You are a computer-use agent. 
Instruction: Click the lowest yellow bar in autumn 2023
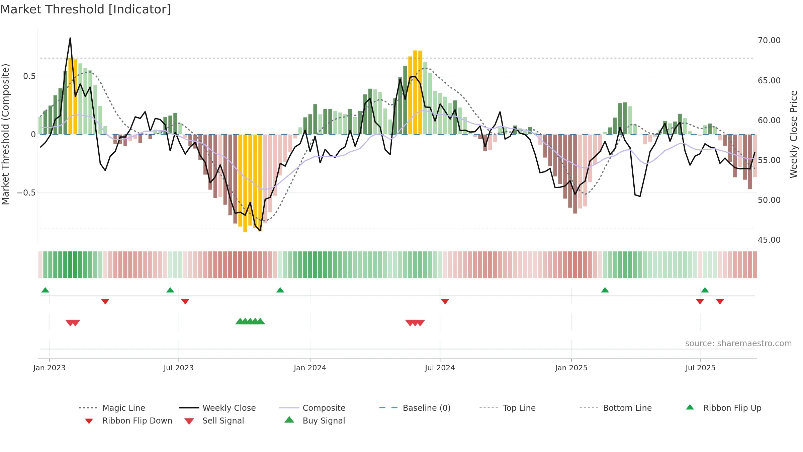click(245, 183)
